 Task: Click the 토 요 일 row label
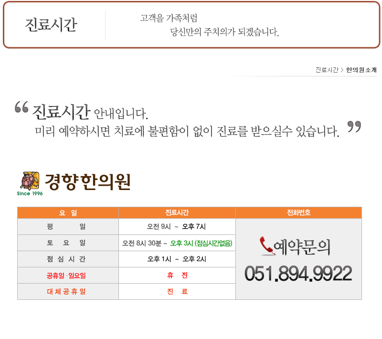[66, 243]
